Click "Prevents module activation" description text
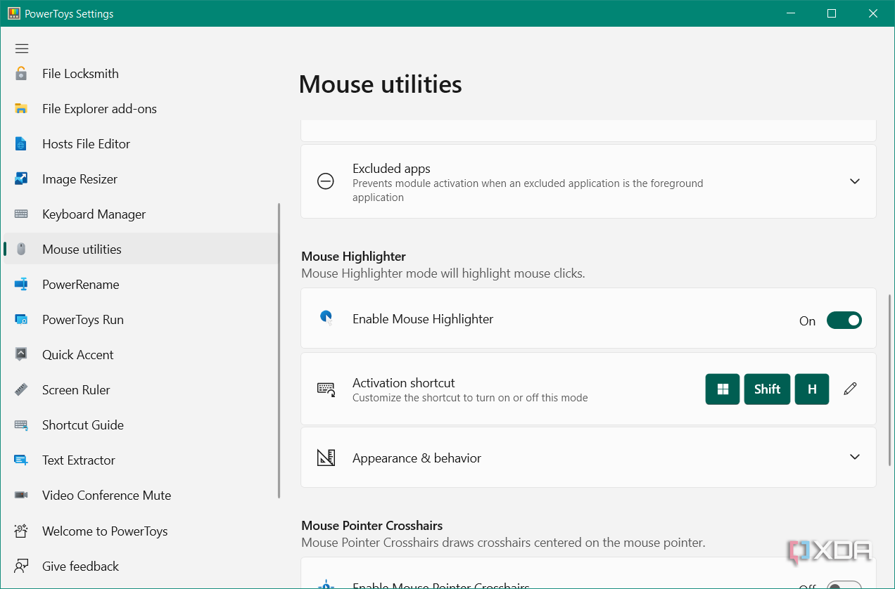Screen dimensions: 895x589 pos(528,190)
